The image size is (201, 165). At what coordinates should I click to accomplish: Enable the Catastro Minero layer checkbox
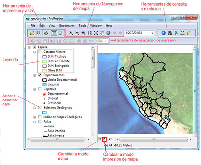pos(40,52)
